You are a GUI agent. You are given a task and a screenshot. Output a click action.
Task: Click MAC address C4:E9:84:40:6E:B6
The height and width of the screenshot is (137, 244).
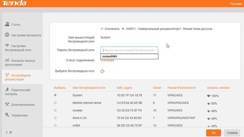tap(129, 103)
